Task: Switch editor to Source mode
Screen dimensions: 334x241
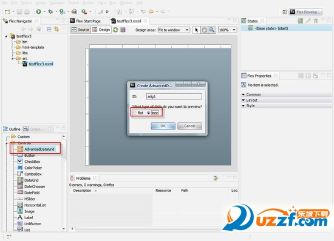Action: 80,30
